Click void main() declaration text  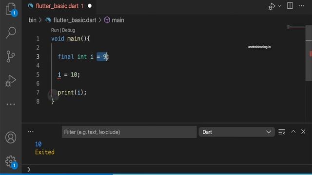pos(70,38)
